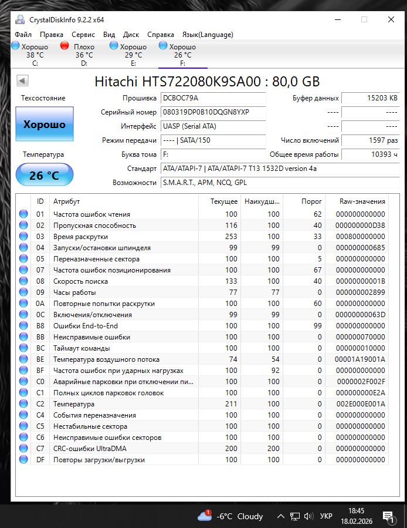This screenshot has height=528, width=407.
Task: Click status orb for CRC-ошибки UltraDMA
Action: (23, 448)
